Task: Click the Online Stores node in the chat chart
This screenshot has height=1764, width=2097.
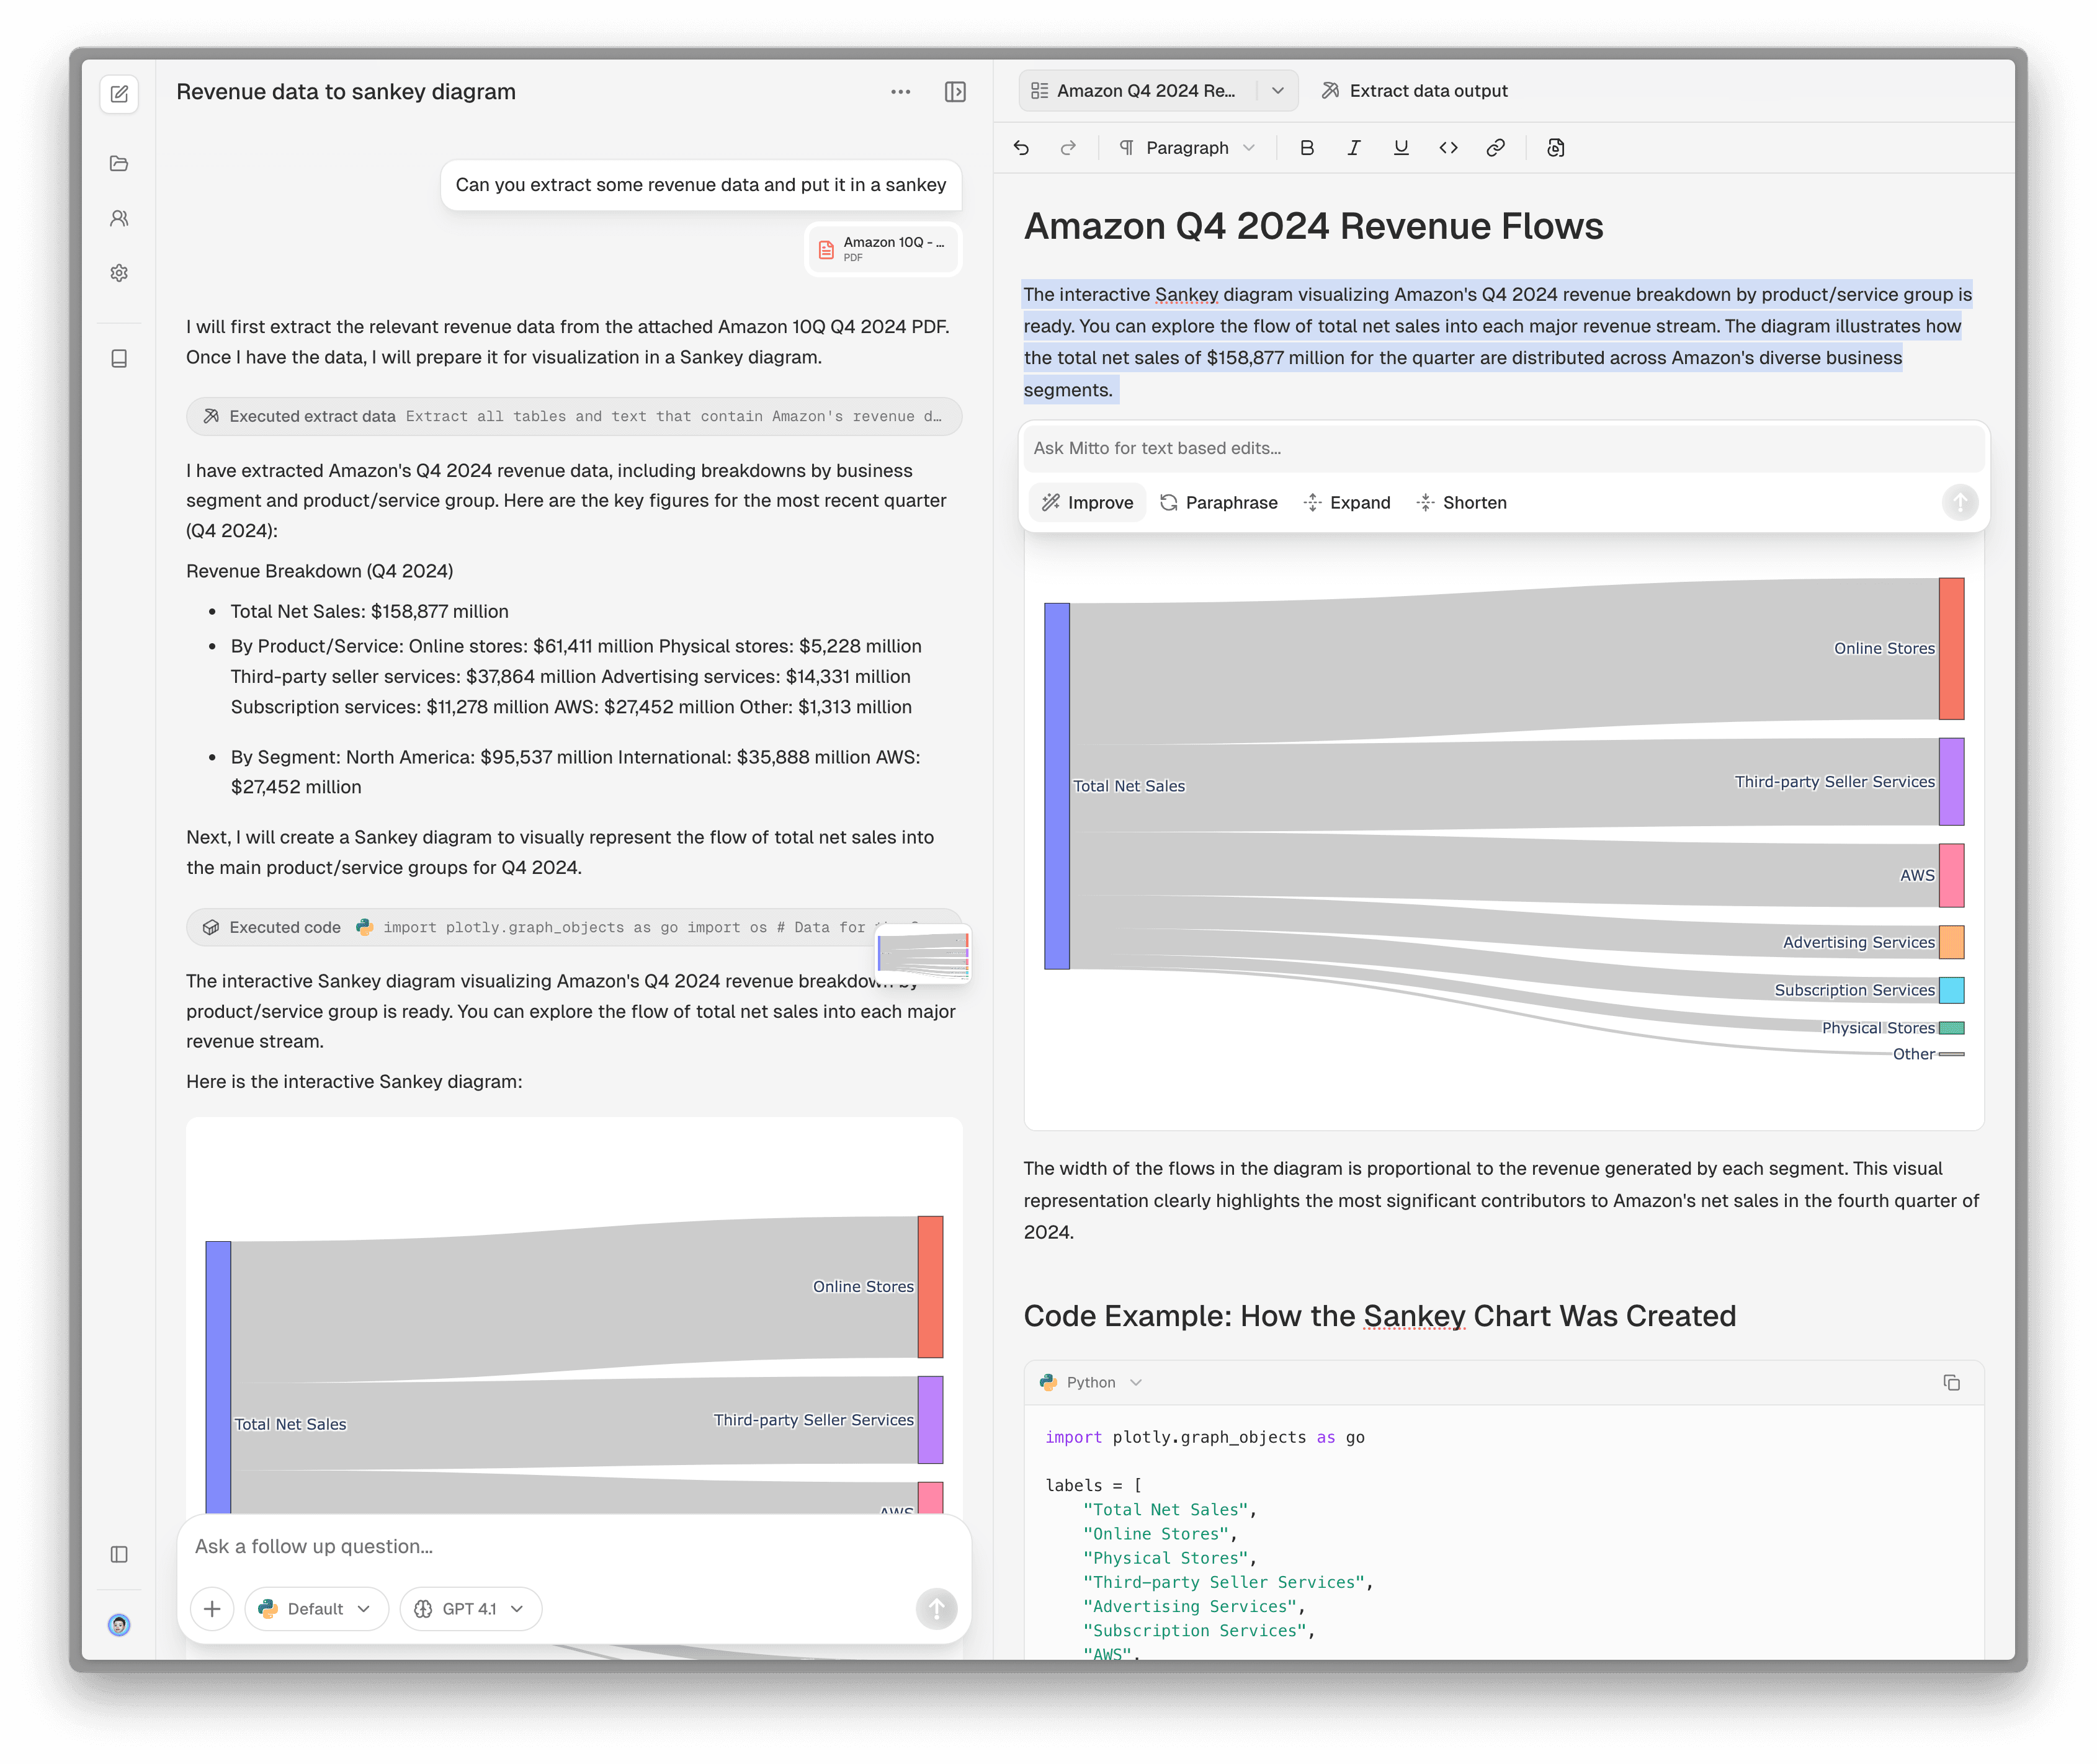Action: 930,1286
